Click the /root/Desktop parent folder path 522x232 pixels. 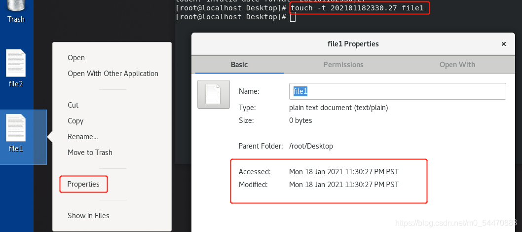[x=311, y=146]
